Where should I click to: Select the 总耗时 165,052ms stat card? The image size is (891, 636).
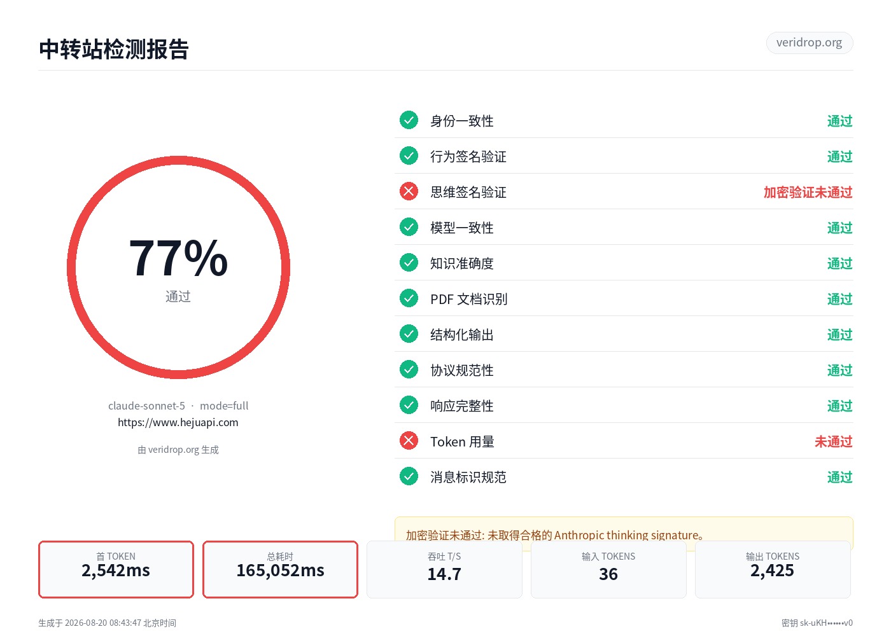[280, 569]
